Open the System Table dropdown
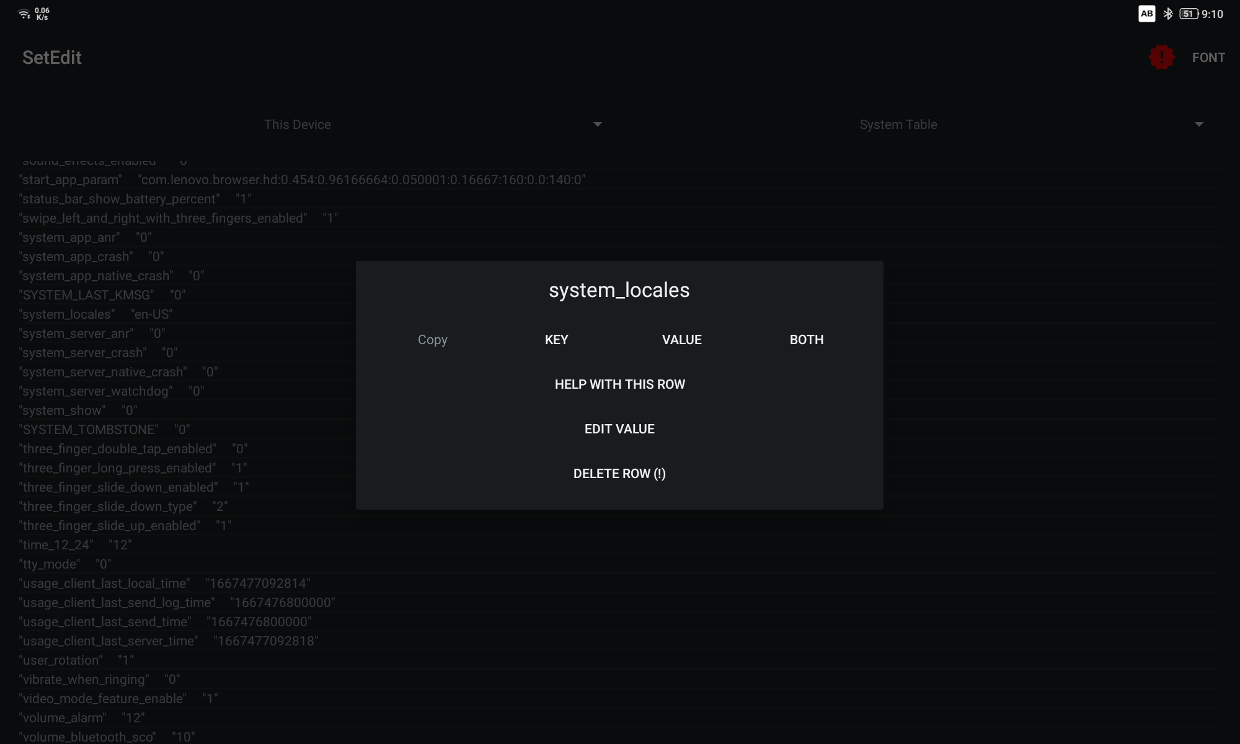 [x=898, y=125]
